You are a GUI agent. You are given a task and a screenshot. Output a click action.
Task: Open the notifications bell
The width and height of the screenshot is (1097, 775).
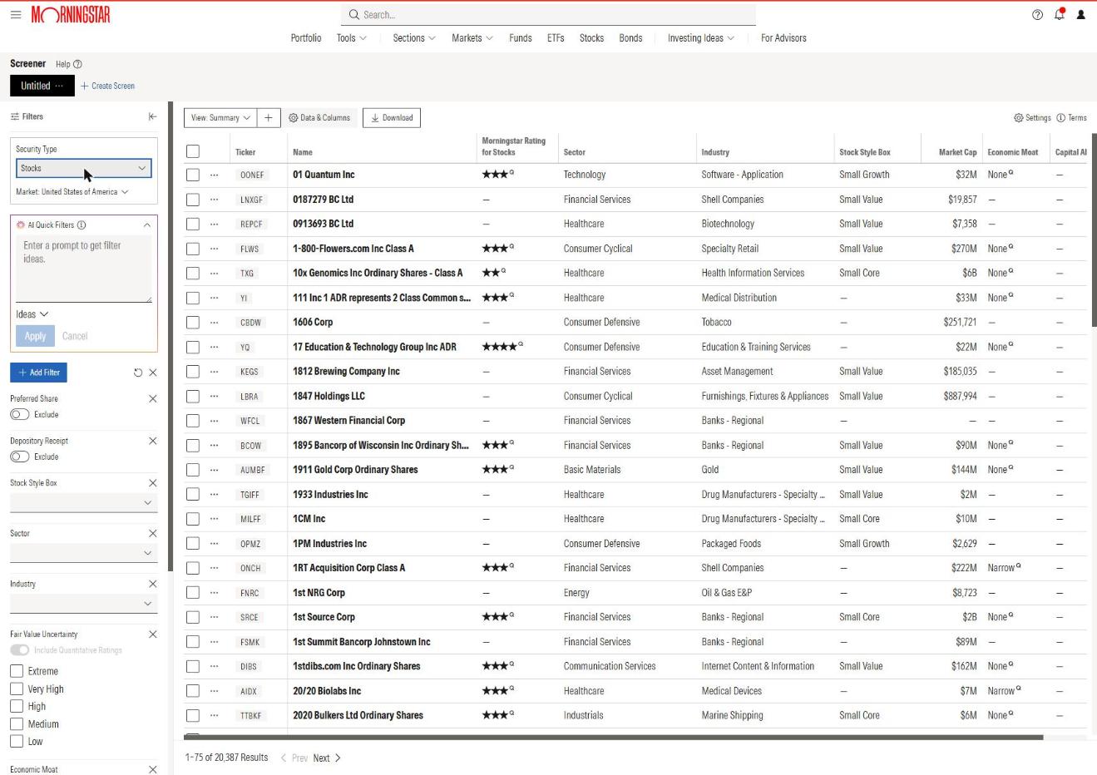pyautogui.click(x=1060, y=14)
